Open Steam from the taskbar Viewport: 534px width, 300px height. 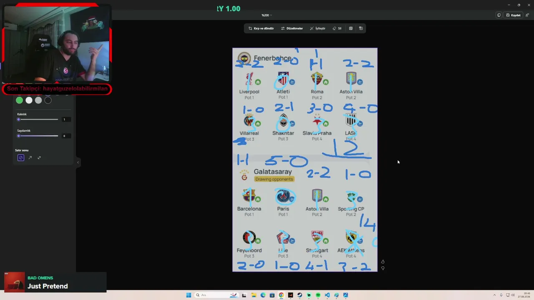tap(300, 295)
